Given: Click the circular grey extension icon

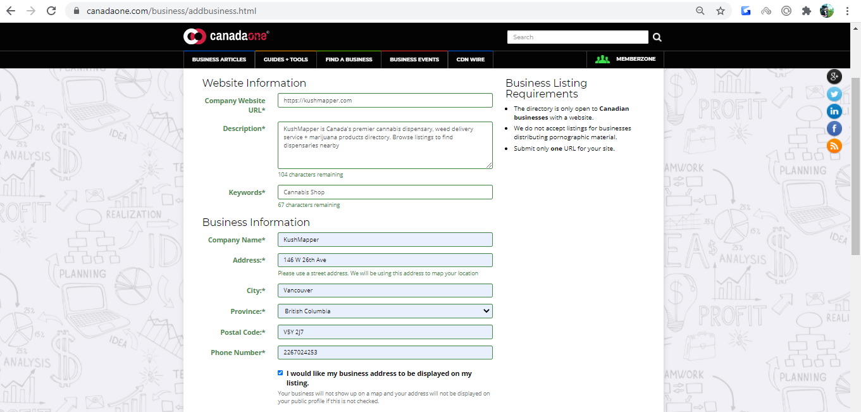Looking at the screenshot, I should 786,11.
